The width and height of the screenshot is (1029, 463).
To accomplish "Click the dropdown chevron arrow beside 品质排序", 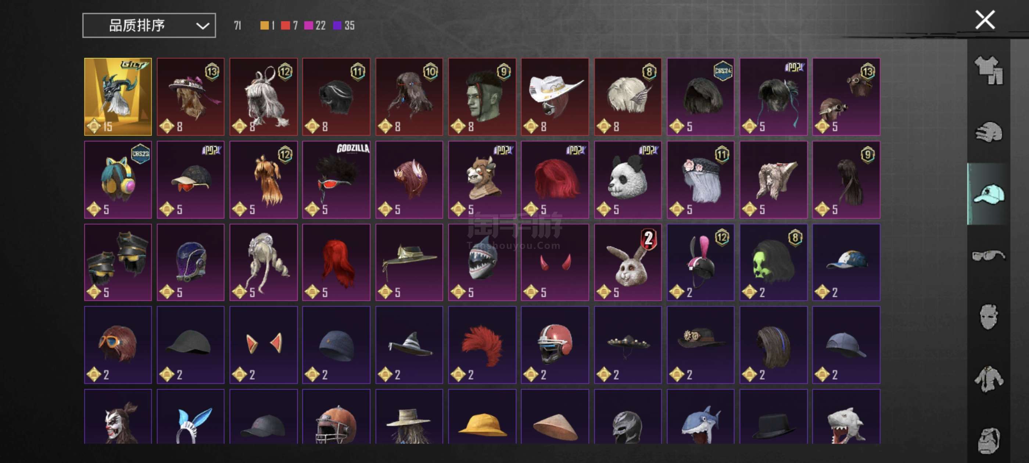I will [x=202, y=26].
